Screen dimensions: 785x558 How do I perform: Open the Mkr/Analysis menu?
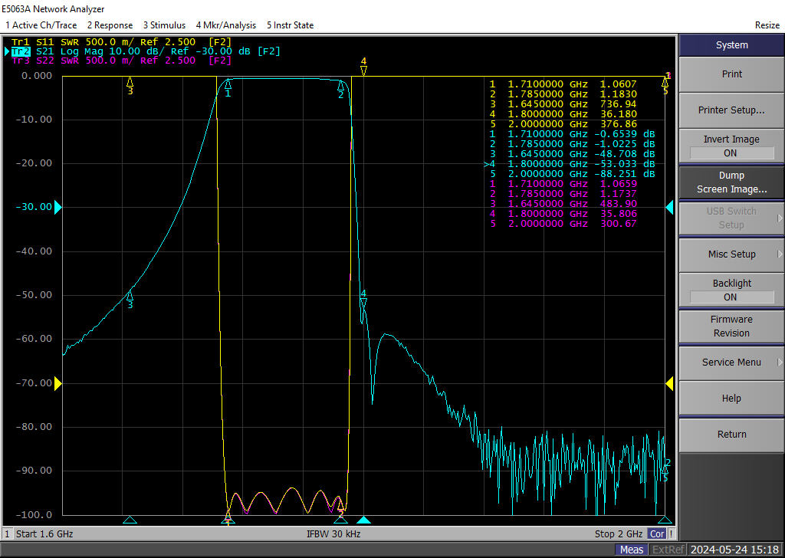click(x=225, y=25)
